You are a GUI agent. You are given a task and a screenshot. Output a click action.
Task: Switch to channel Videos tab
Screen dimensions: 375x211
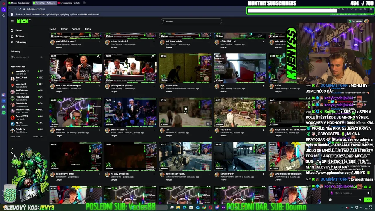76,29
